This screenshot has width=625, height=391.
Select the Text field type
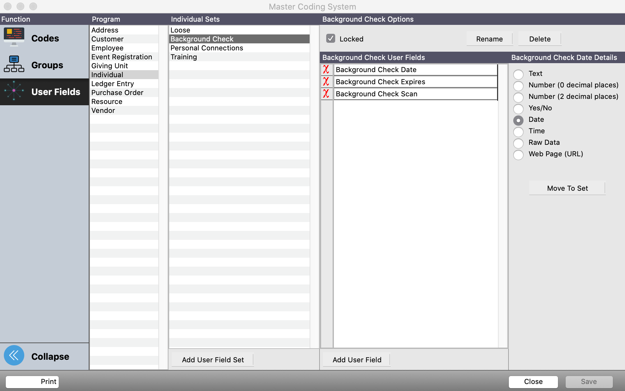click(x=518, y=74)
